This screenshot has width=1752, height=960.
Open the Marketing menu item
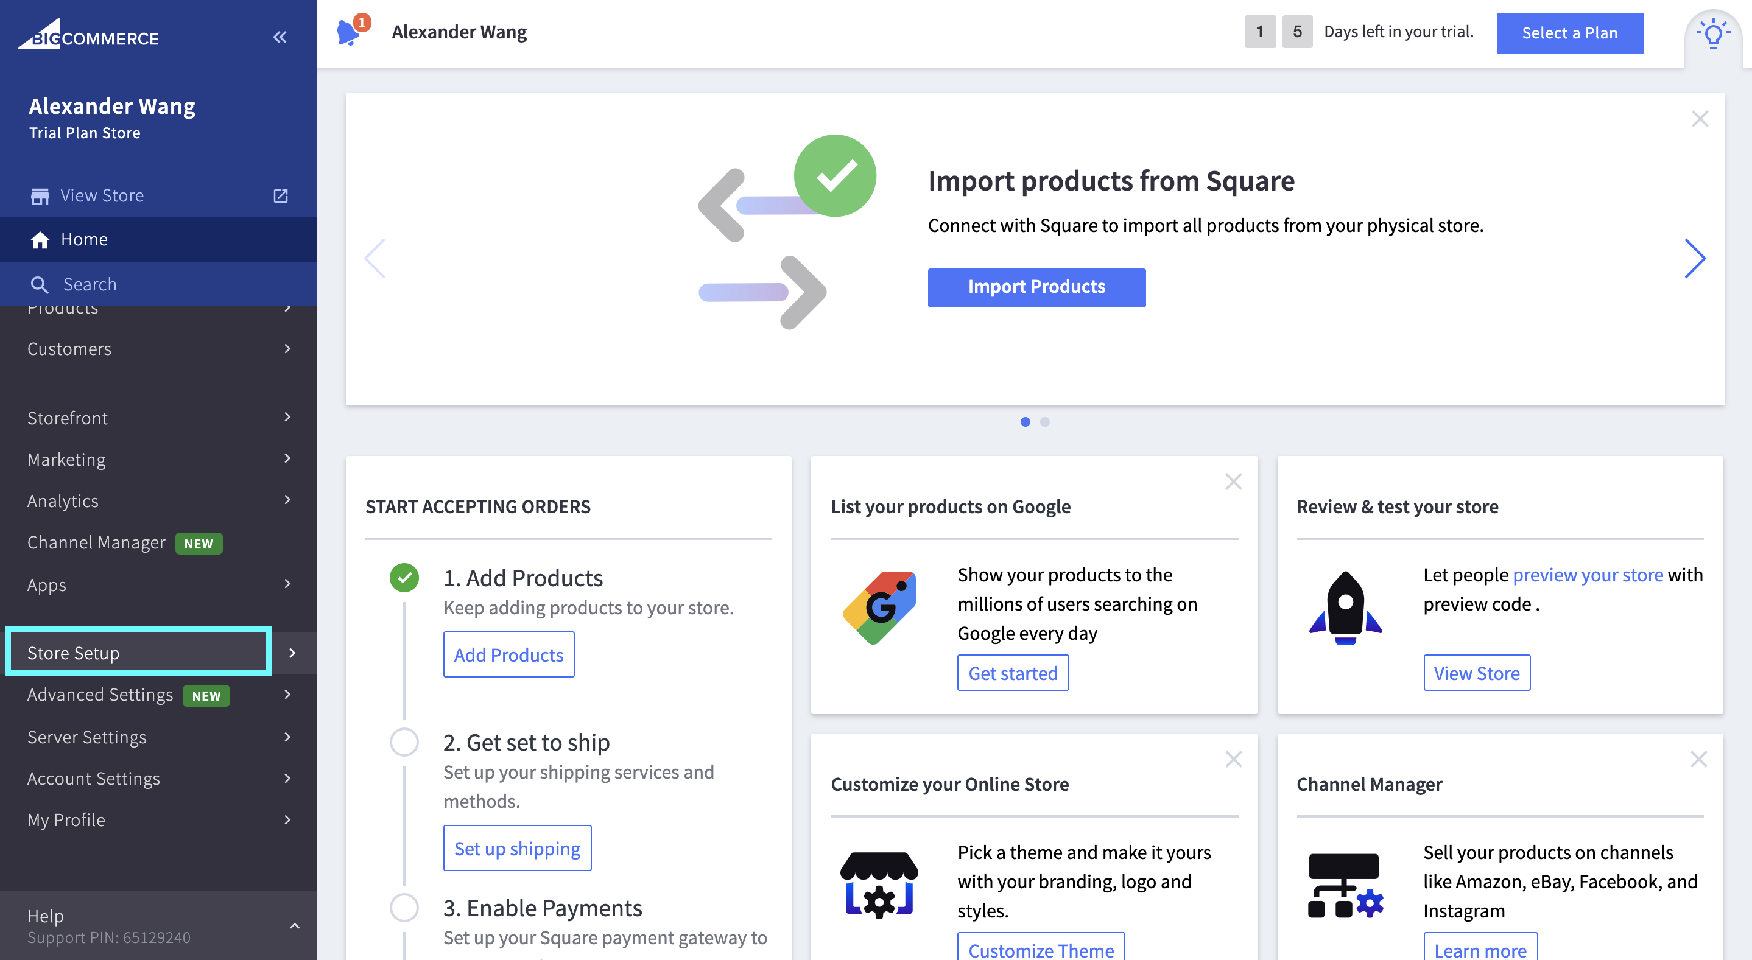coord(66,460)
